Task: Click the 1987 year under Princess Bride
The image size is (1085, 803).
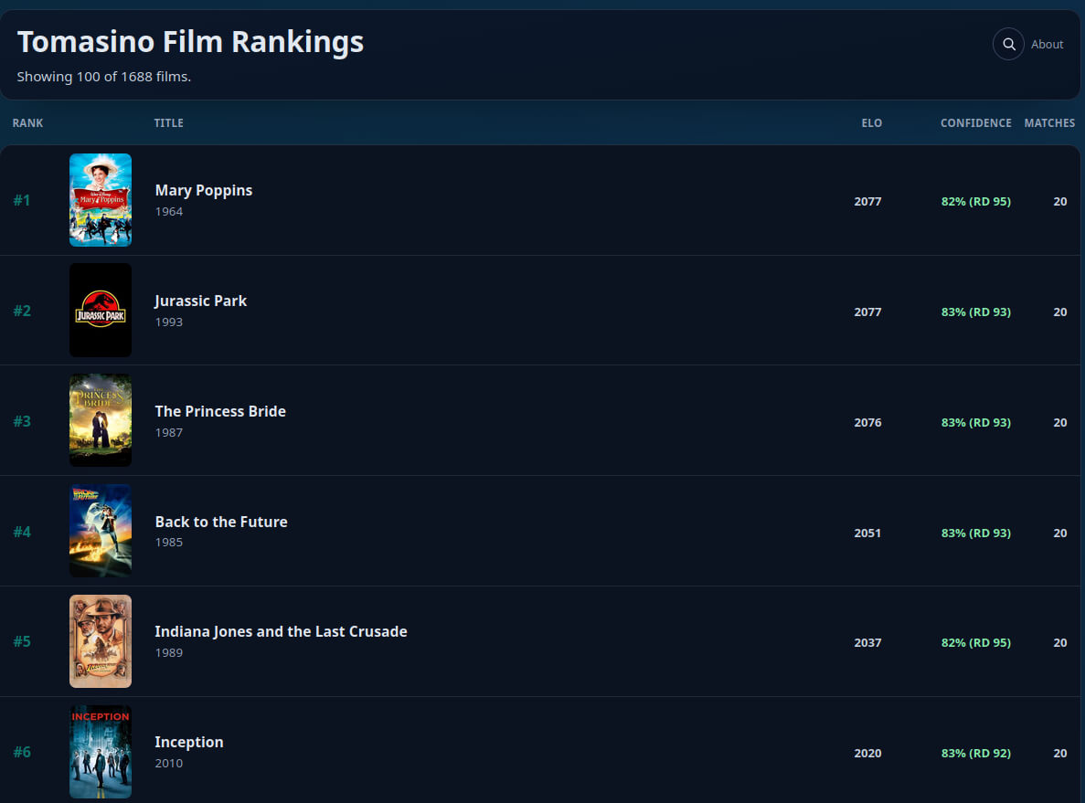Action: 169,433
